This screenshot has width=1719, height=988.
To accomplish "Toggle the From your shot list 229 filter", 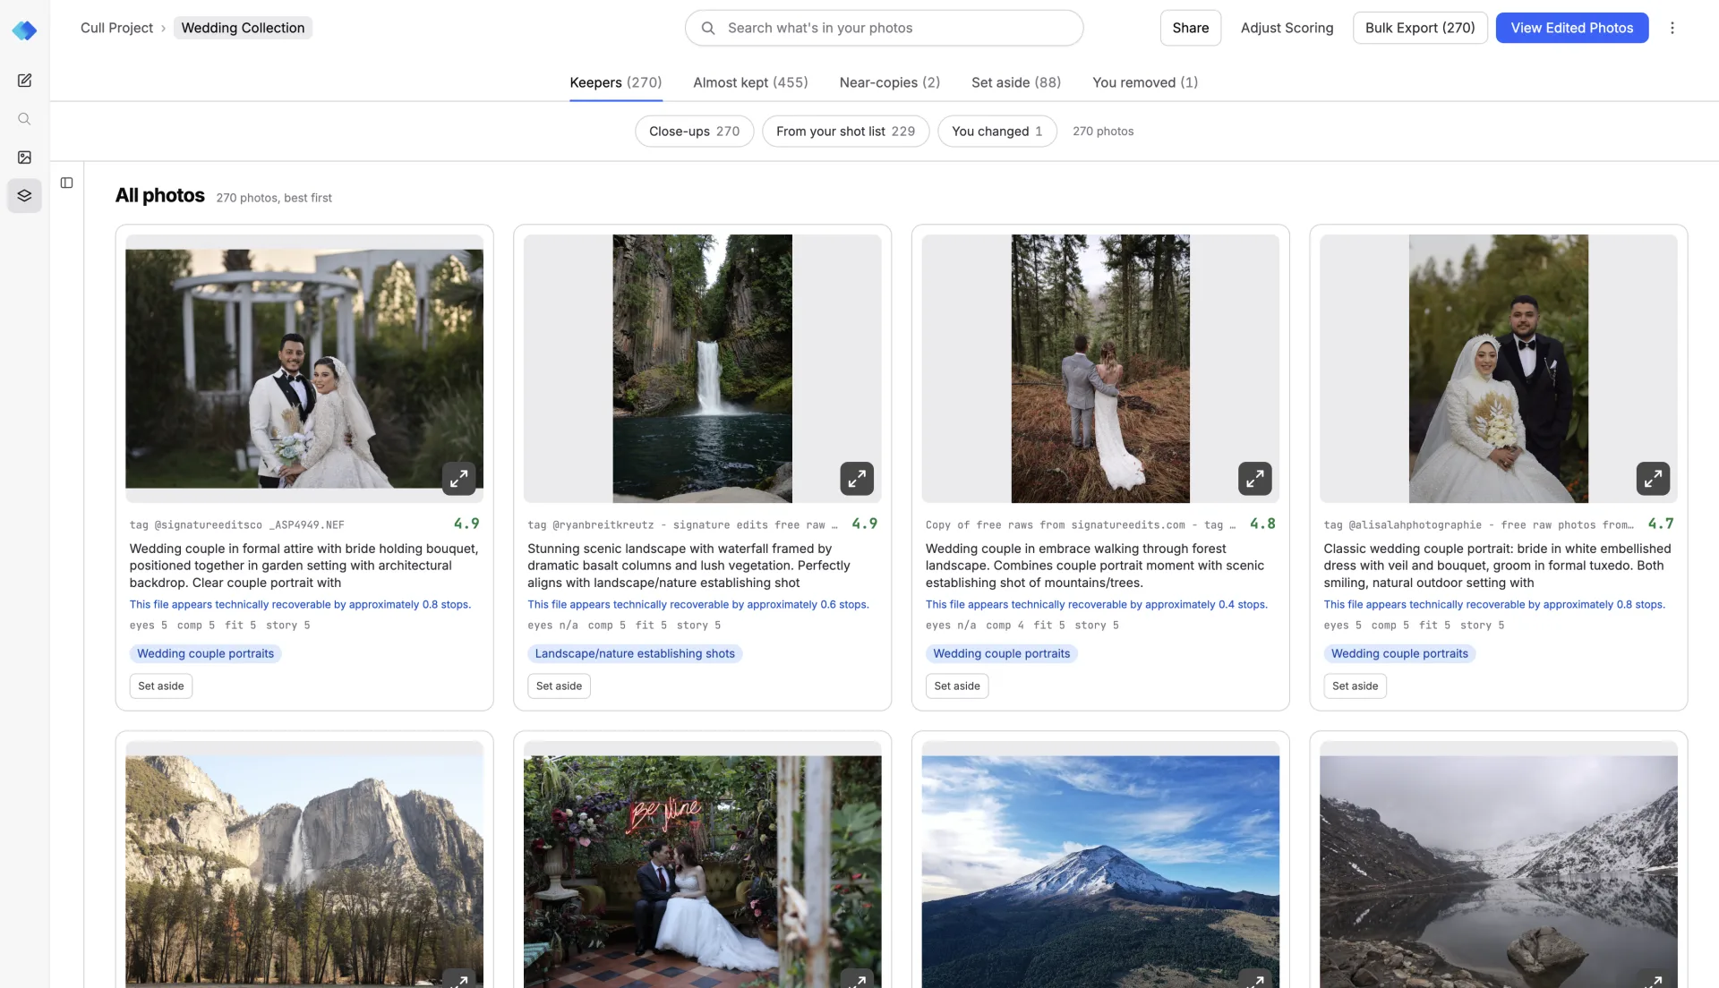I will [846, 131].
